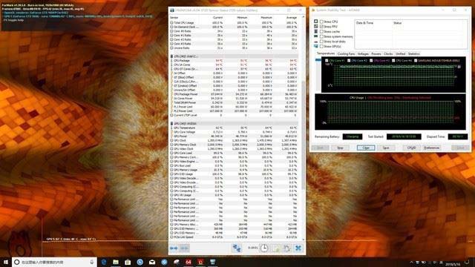Toggle the SAMSUNG drive graph checkbox
The height and width of the screenshot is (267, 475).
point(416,61)
